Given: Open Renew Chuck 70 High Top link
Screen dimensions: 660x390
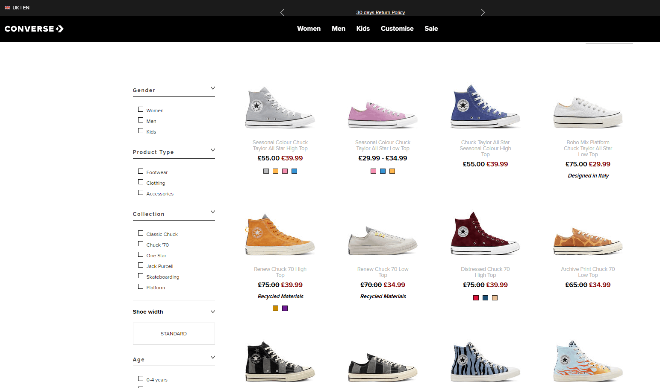Looking at the screenshot, I should click(280, 272).
